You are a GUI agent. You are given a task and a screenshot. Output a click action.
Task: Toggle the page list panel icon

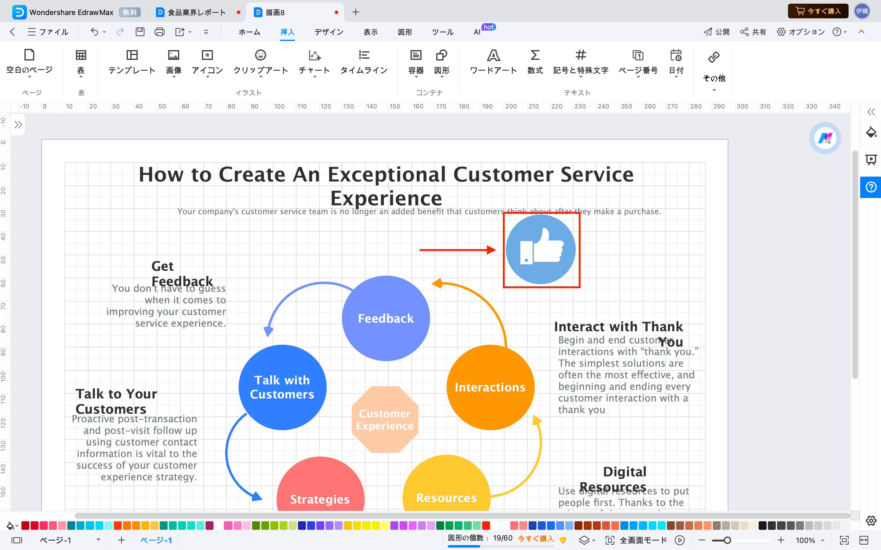[x=17, y=540]
